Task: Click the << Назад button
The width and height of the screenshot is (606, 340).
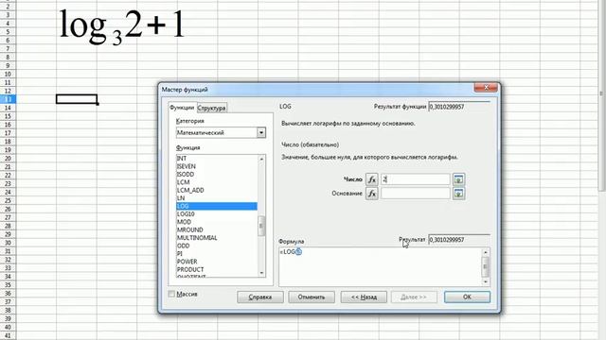Action: click(364, 297)
